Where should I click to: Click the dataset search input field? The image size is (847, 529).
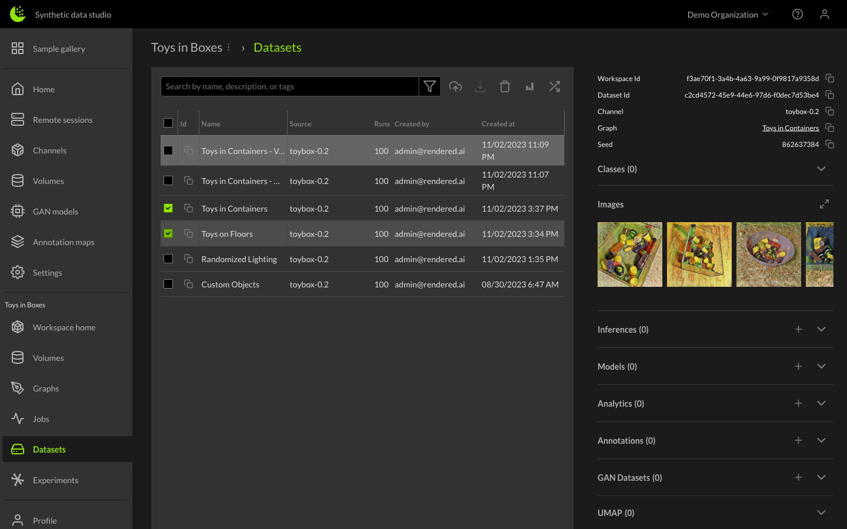289,86
